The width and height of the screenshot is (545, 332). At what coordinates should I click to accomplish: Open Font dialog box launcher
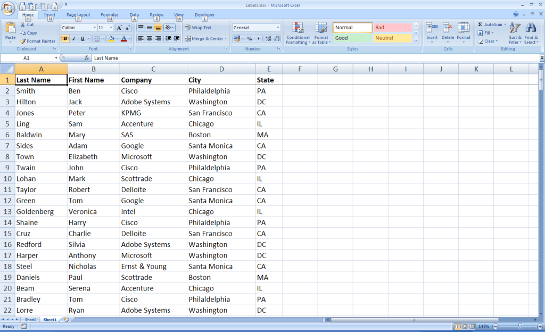(130, 49)
